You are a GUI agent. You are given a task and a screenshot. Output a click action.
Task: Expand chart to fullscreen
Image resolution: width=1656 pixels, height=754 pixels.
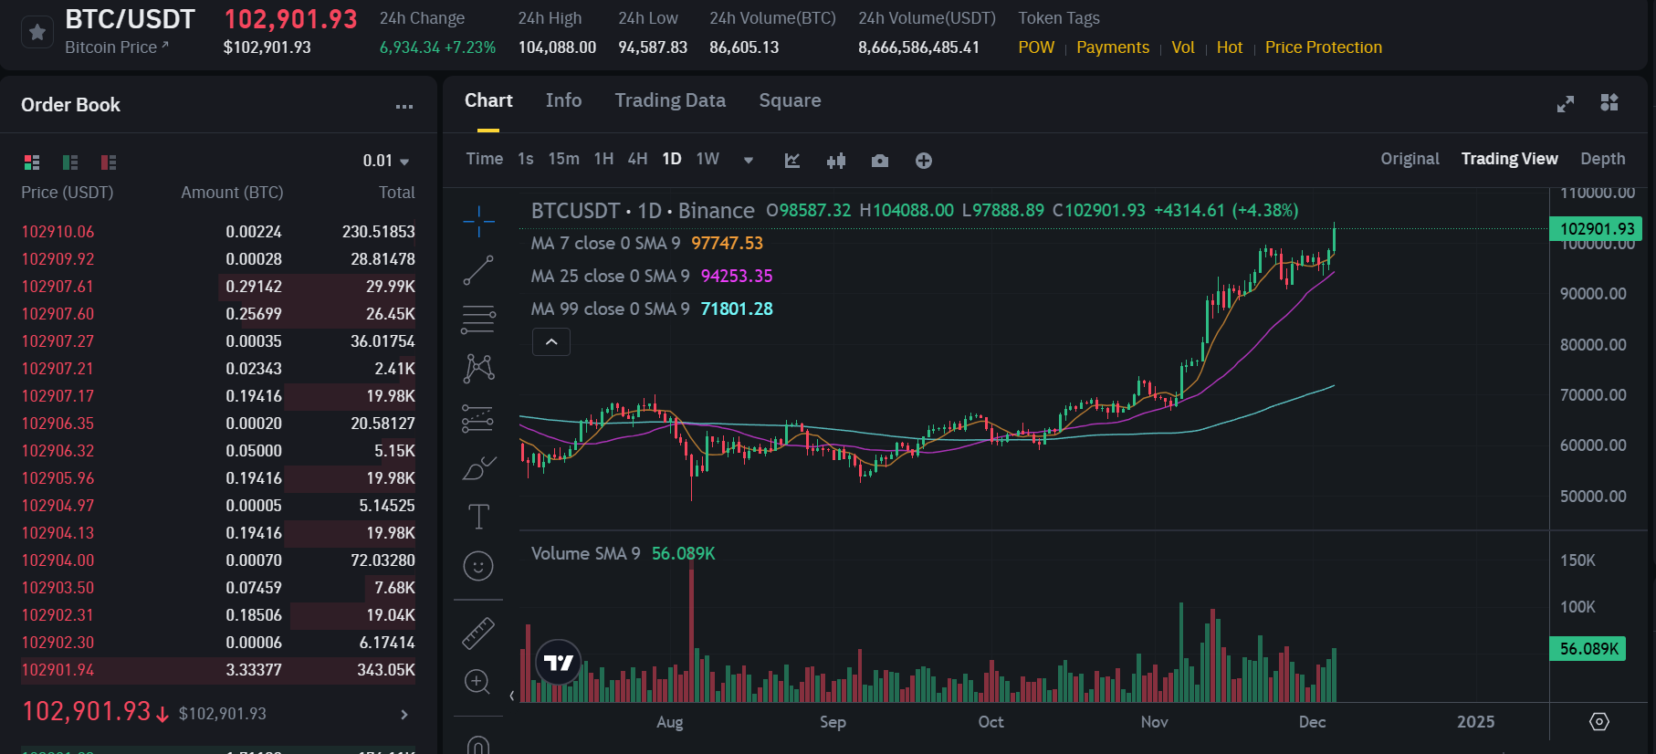1566,104
